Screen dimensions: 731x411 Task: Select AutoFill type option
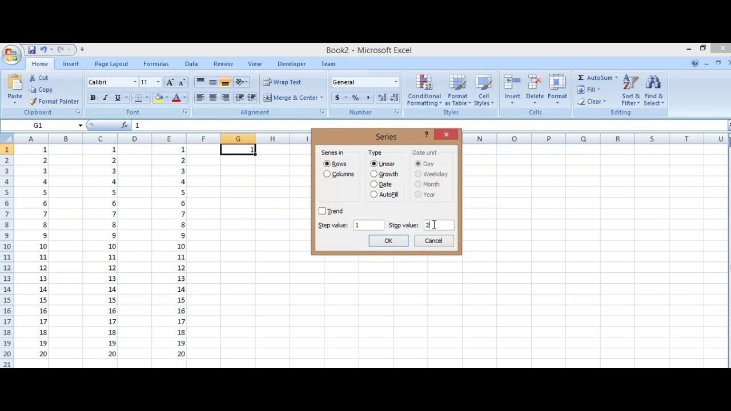(x=374, y=195)
